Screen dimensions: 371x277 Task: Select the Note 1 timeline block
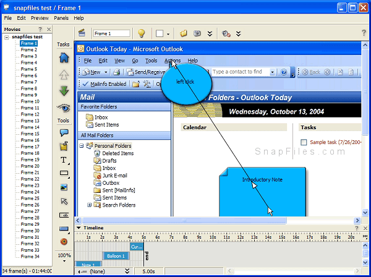[88, 264]
